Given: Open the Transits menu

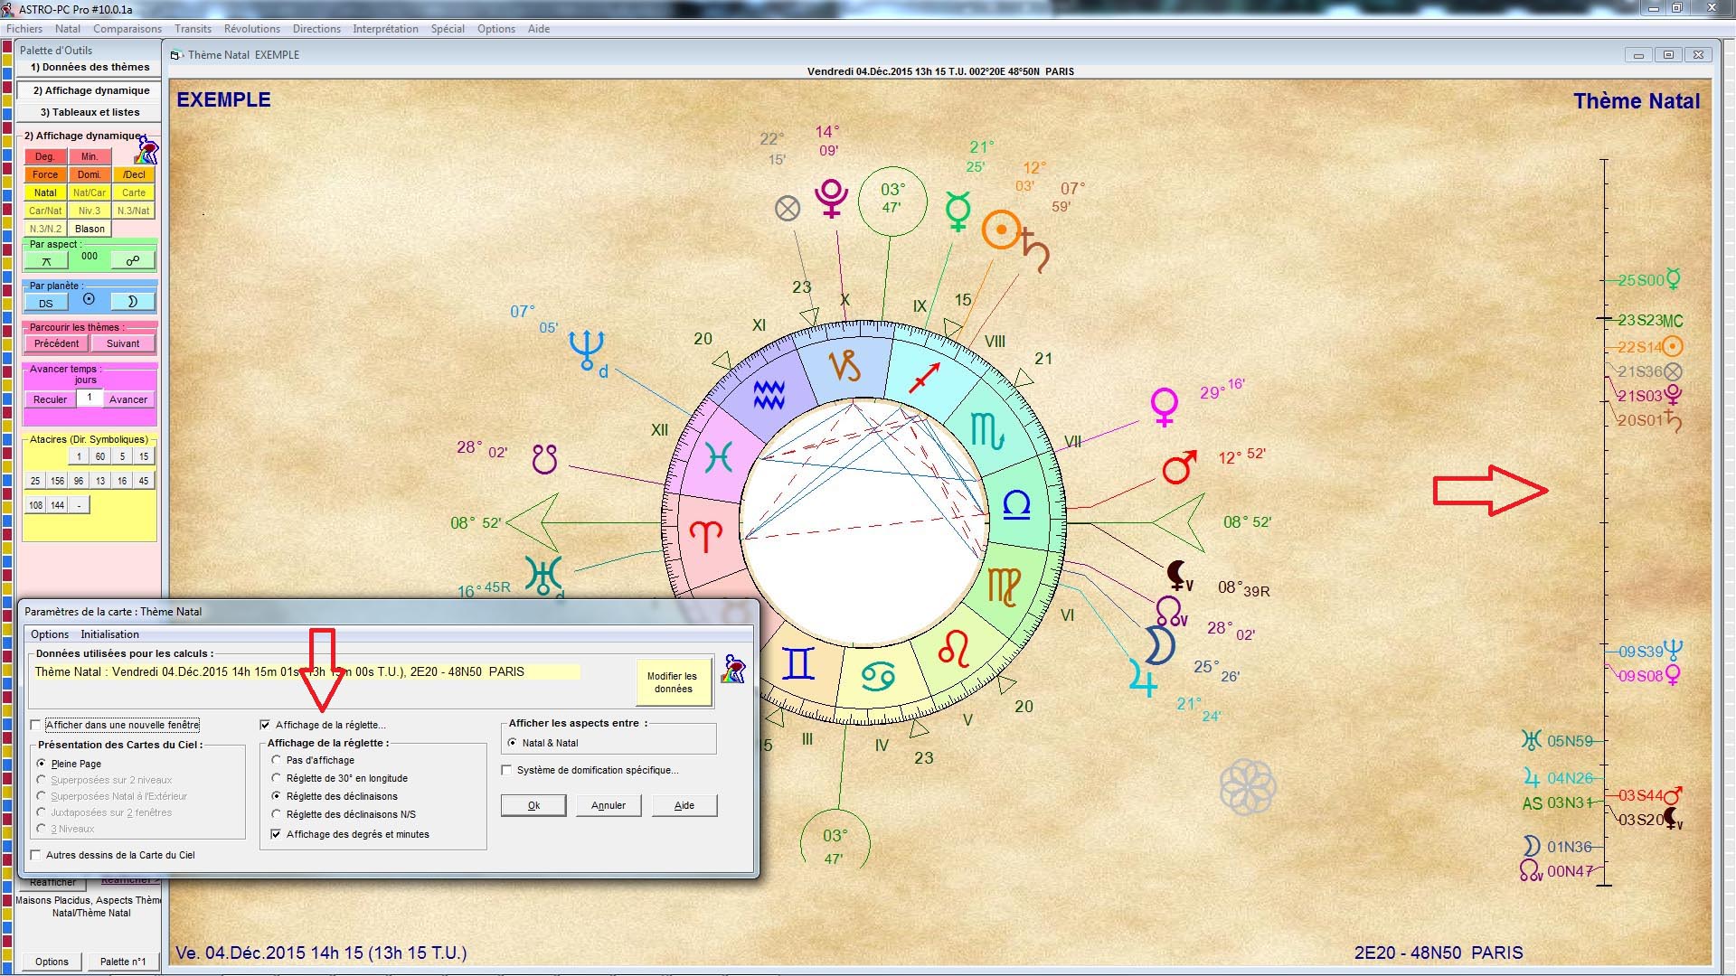Looking at the screenshot, I should tap(193, 29).
